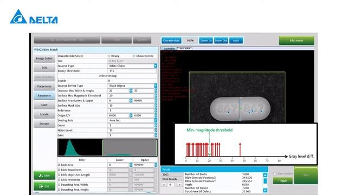Open the Image Select step in sidebar
The height and width of the screenshot is (195, 347).
coord(44,58)
